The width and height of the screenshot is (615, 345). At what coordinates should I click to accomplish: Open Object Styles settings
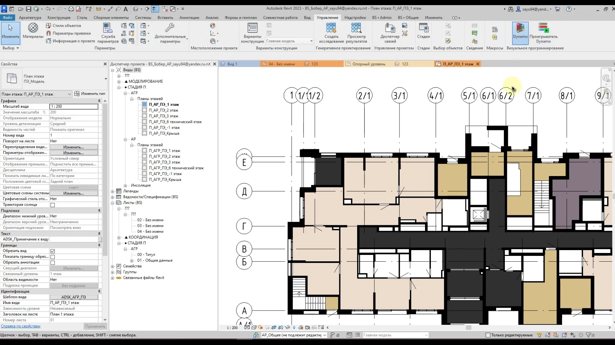[x=63, y=26]
